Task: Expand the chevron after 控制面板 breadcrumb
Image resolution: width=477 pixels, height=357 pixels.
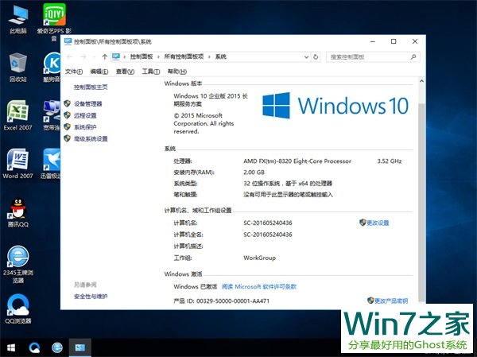Action: click(x=158, y=57)
